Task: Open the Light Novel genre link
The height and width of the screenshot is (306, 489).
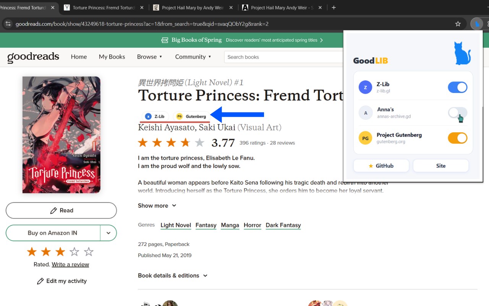Action: [176, 225]
